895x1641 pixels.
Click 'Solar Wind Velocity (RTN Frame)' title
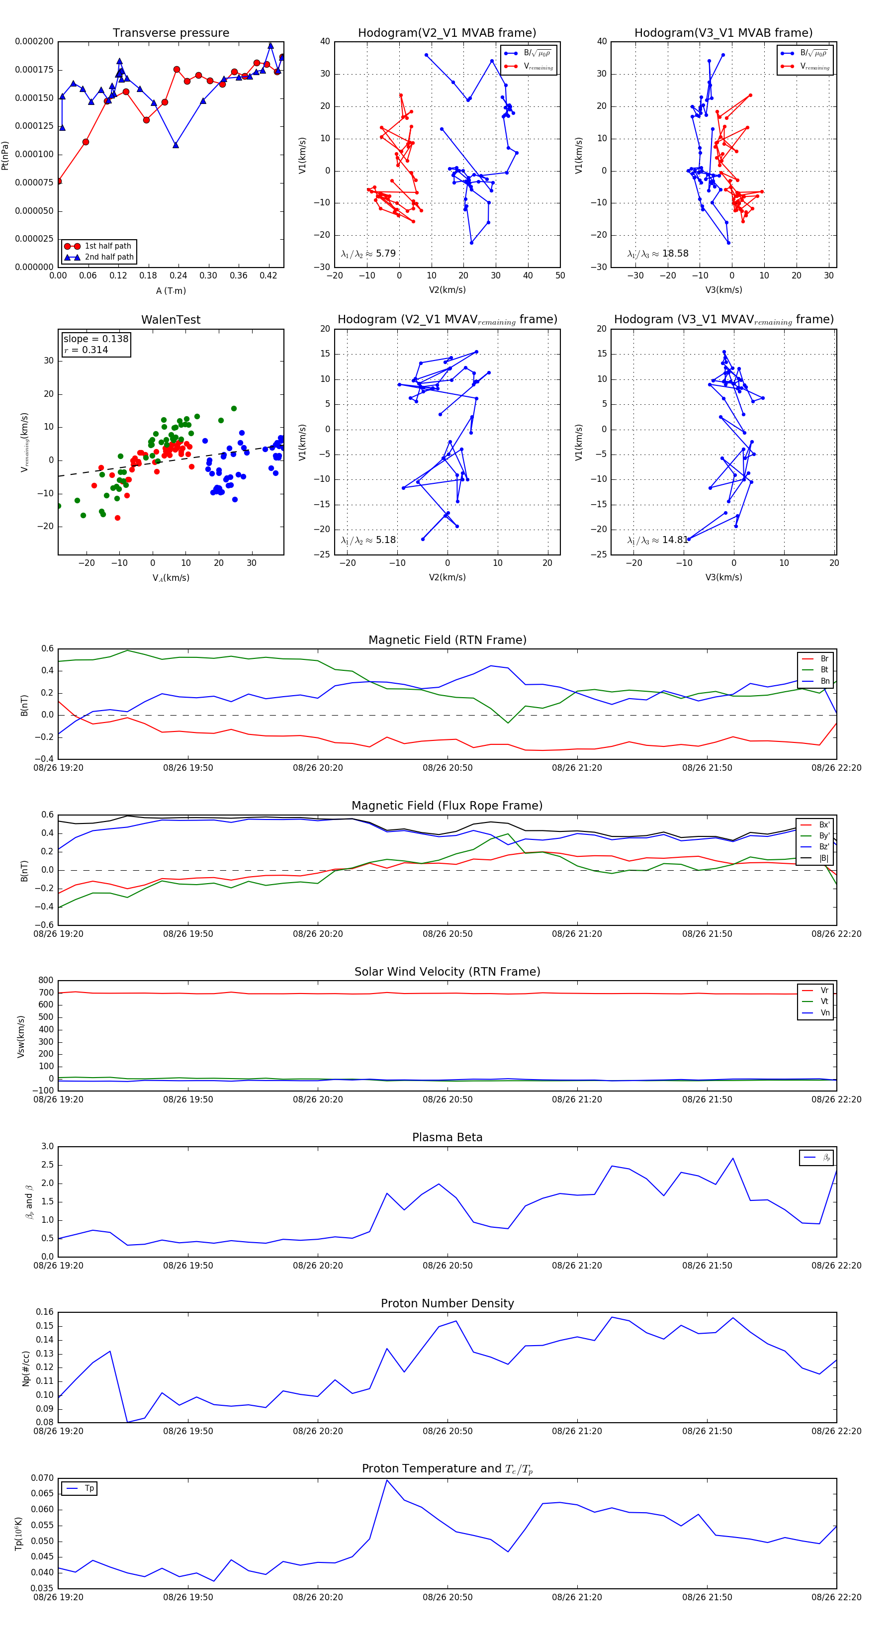click(447, 972)
